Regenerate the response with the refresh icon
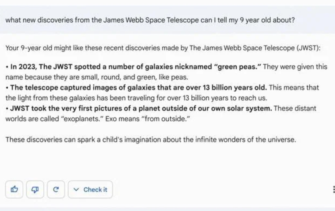 [56, 189]
